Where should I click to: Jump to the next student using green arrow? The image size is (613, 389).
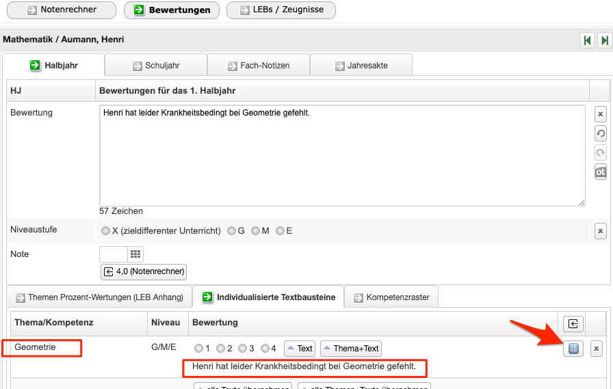coord(604,40)
